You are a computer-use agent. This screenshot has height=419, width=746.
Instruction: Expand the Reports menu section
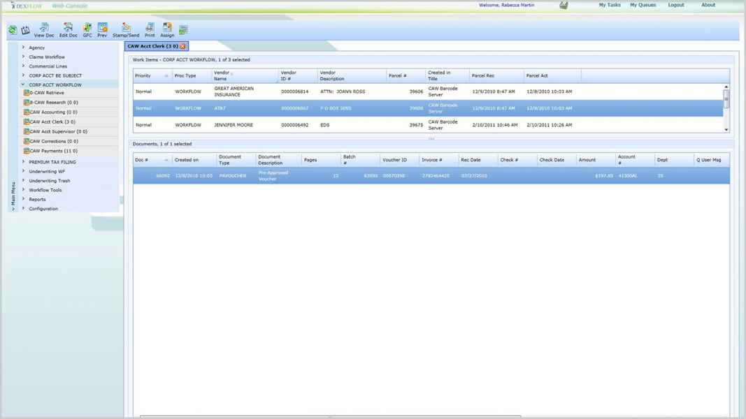pyautogui.click(x=23, y=199)
